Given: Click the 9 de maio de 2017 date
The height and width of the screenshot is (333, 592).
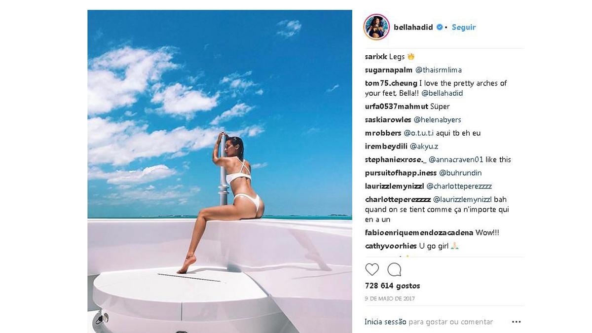Looking at the screenshot, I should (x=390, y=298).
